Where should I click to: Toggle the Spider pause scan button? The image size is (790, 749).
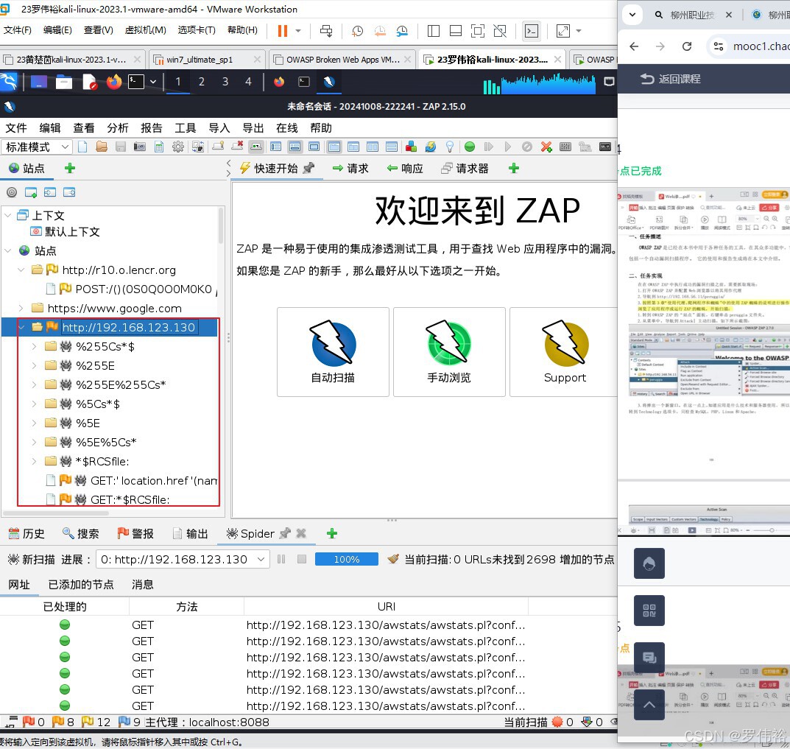coord(281,559)
